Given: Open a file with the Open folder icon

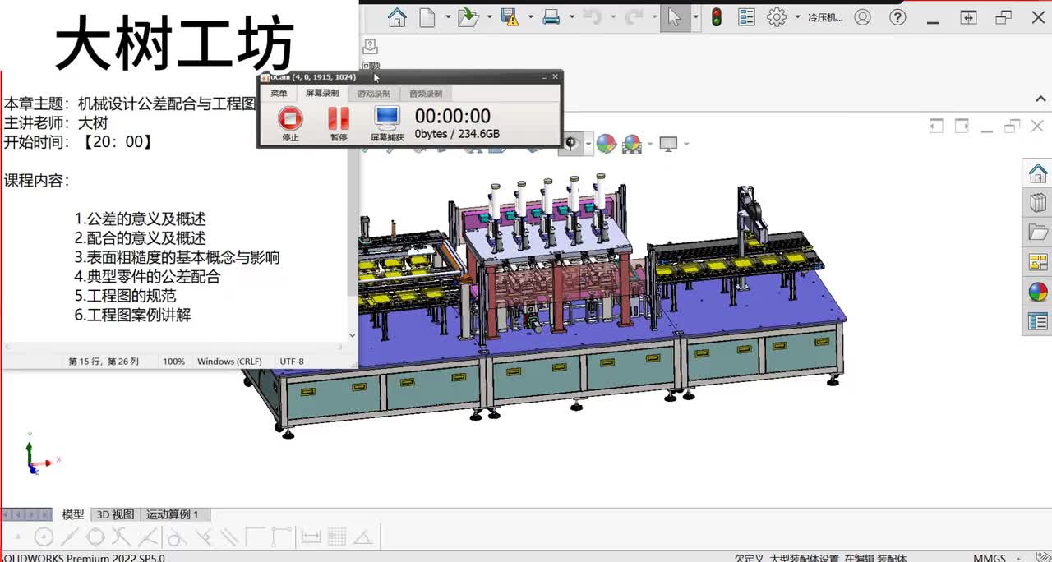Looking at the screenshot, I should 468,16.
